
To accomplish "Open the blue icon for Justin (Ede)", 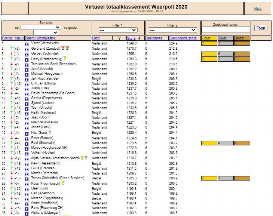I will (27, 89).
